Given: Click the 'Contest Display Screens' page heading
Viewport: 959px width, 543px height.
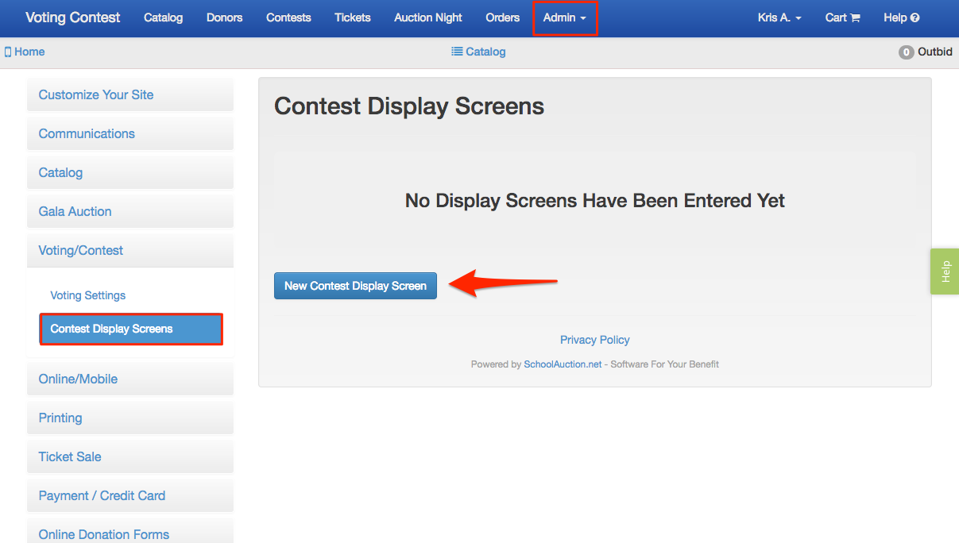Looking at the screenshot, I should tap(409, 107).
